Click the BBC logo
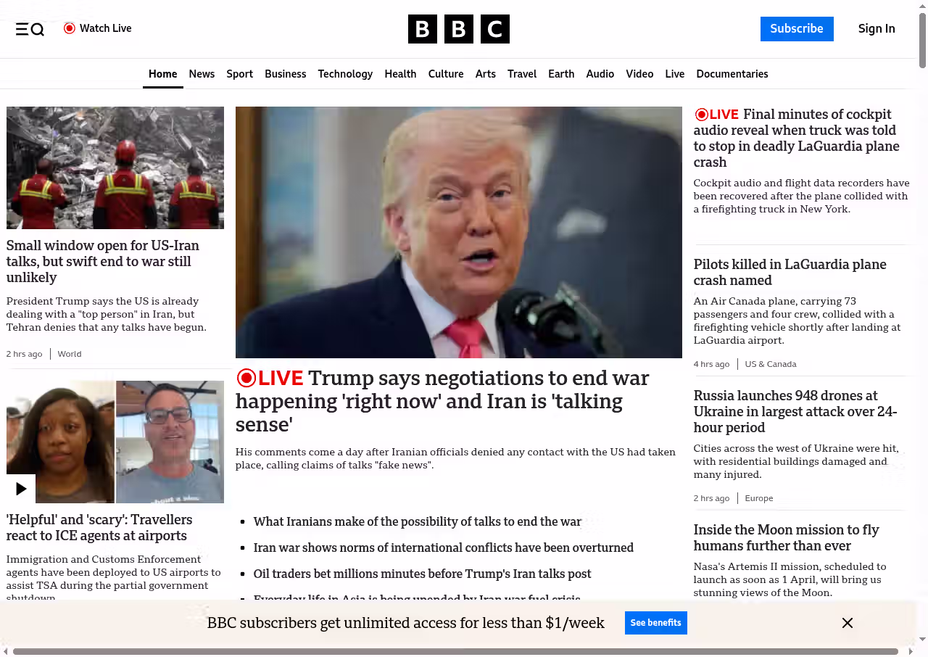928x657 pixels. [x=458, y=29]
